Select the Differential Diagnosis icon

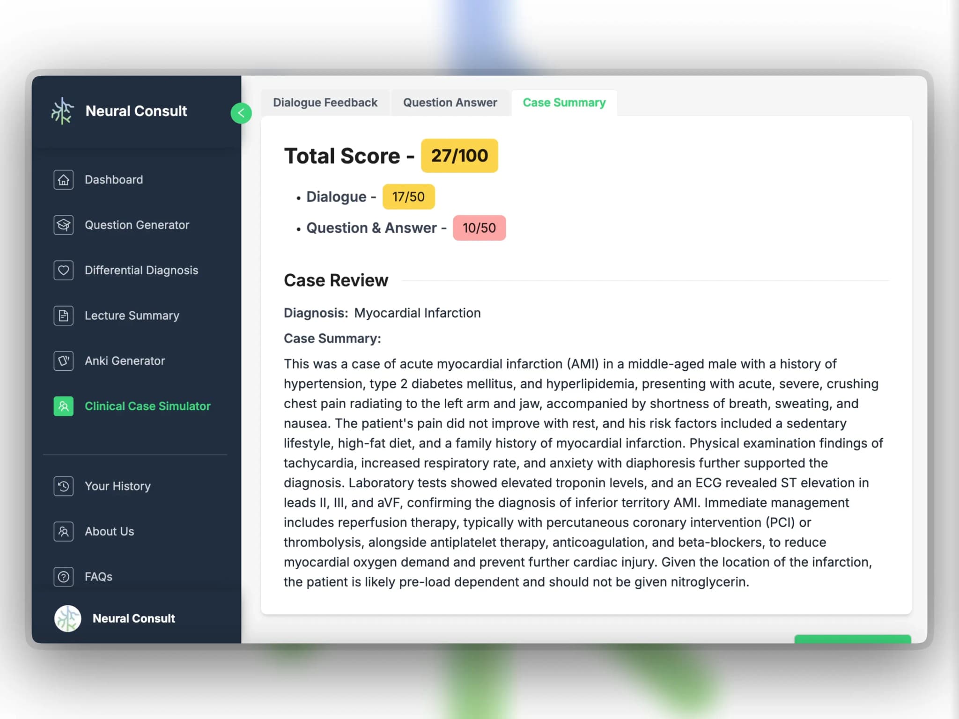63,270
